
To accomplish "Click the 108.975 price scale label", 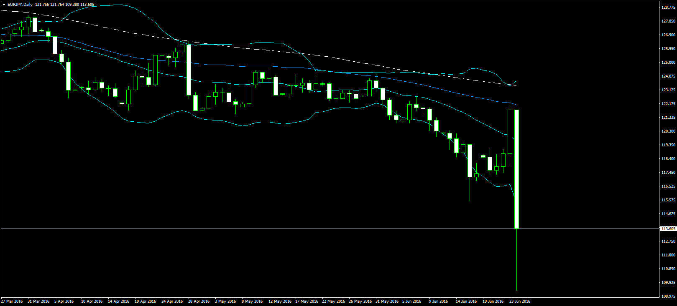I will tap(668, 296).
